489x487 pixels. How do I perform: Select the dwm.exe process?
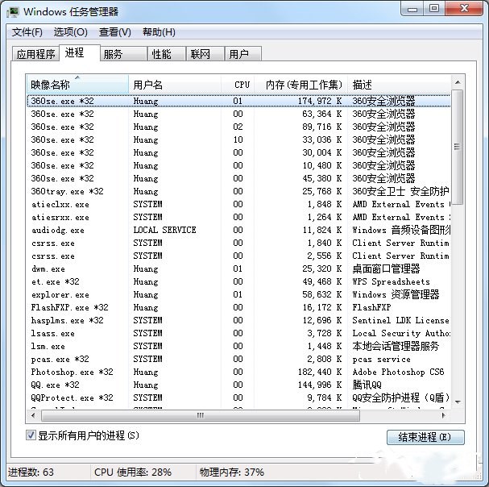point(238,268)
